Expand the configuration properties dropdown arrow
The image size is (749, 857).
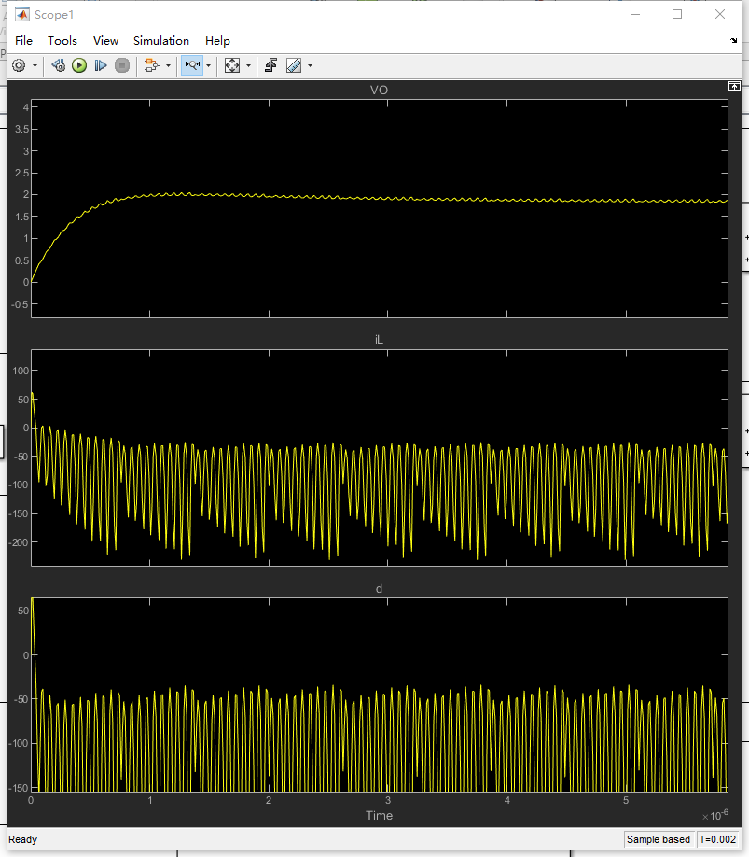pyautogui.click(x=35, y=65)
